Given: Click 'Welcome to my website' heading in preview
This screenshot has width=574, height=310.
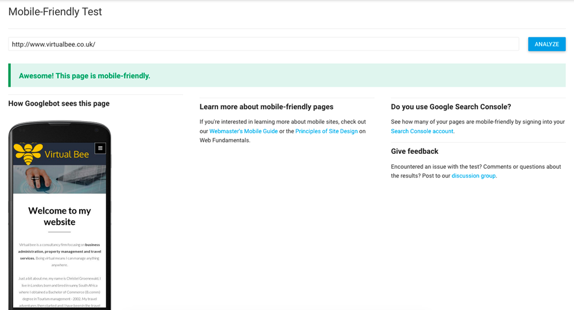Looking at the screenshot, I should click(x=60, y=216).
